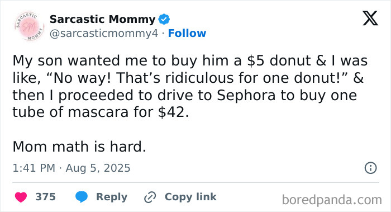Screen dimensions: 391x212
Task: Click the Copy link text
Action: 190,197
